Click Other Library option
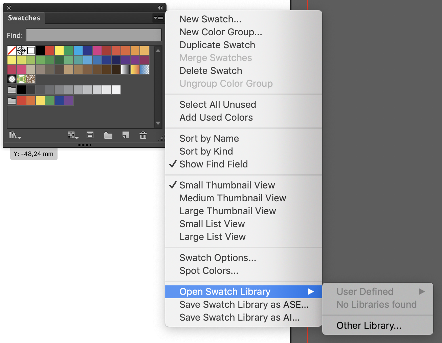 [x=369, y=325]
